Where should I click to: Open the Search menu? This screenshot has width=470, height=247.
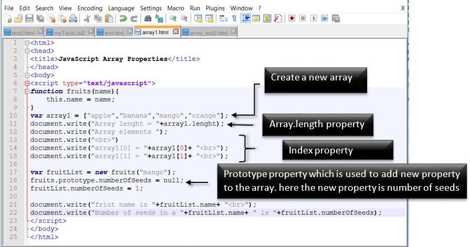44,8
